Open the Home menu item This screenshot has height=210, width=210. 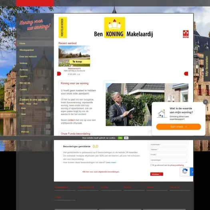(35, 43)
